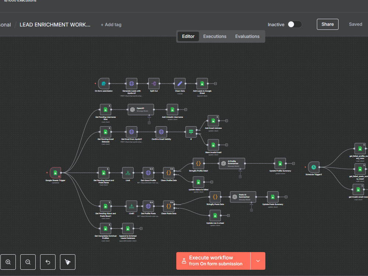Viewport: 368px width, 276px height.
Task: Select get_failed_profile_summary_rows node
Action: pyautogui.click(x=360, y=149)
